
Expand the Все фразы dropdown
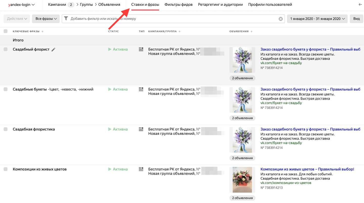coord(46,19)
